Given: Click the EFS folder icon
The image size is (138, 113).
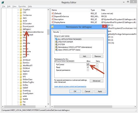Looking at the screenshot, I should (x=21, y=77).
